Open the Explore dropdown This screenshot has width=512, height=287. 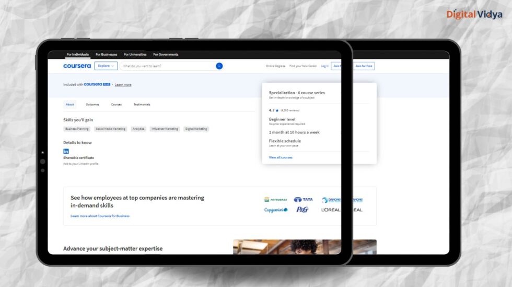(x=106, y=66)
